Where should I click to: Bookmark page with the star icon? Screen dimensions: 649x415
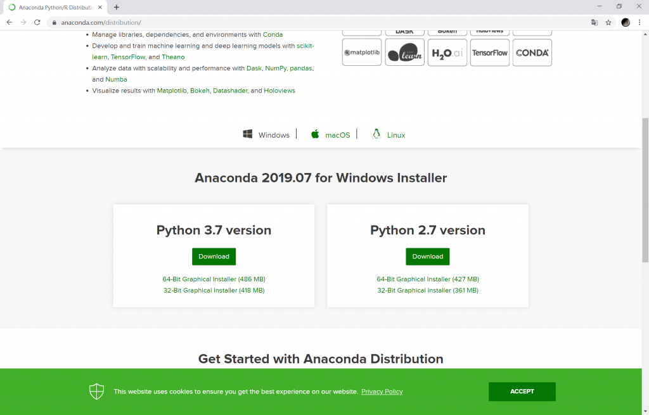[x=608, y=22]
